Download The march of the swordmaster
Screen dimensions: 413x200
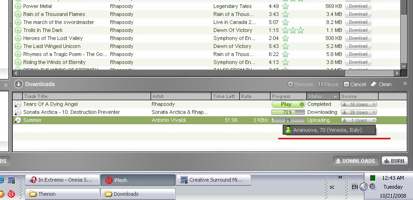358,22
